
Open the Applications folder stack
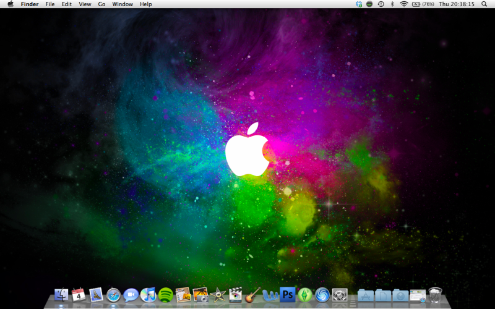pos(366,296)
